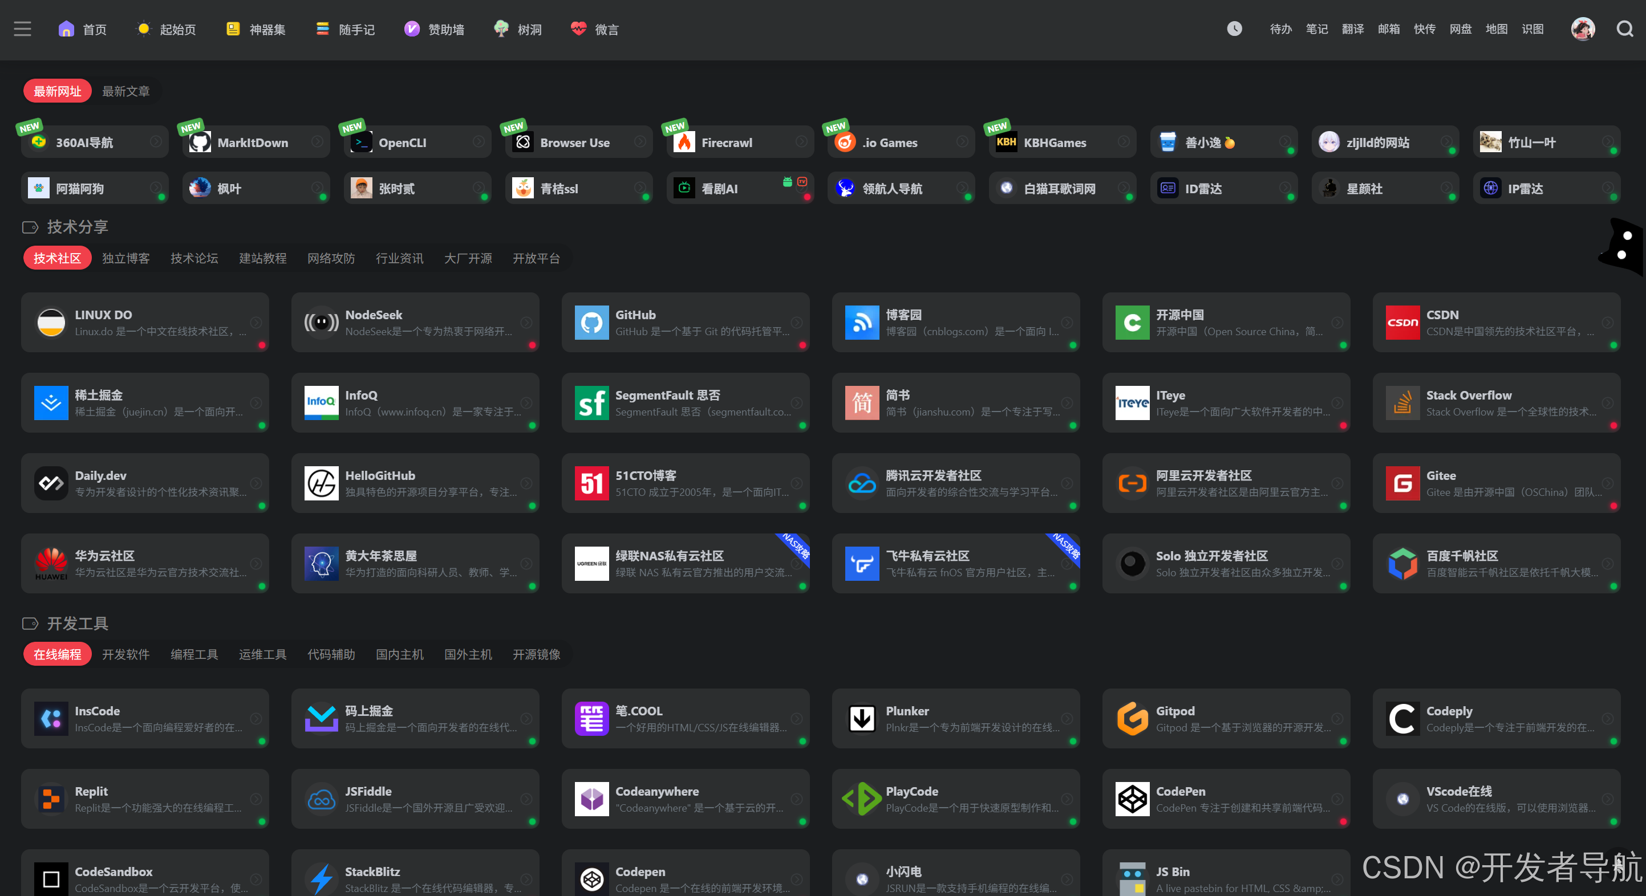
Task: Click the Gitee logo icon
Action: (1402, 483)
